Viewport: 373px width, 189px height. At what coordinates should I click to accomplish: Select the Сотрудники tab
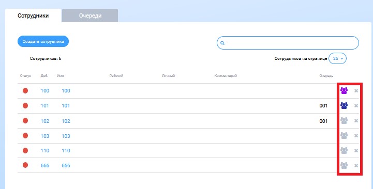(x=33, y=15)
